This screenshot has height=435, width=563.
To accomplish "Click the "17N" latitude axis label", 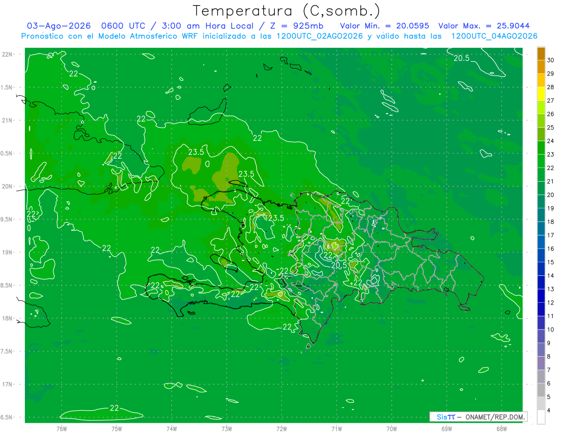I will pos(7,384).
